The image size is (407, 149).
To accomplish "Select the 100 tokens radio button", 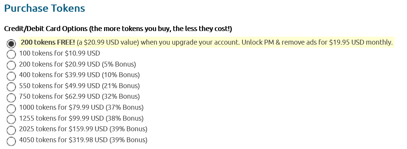I will pos(11,54).
